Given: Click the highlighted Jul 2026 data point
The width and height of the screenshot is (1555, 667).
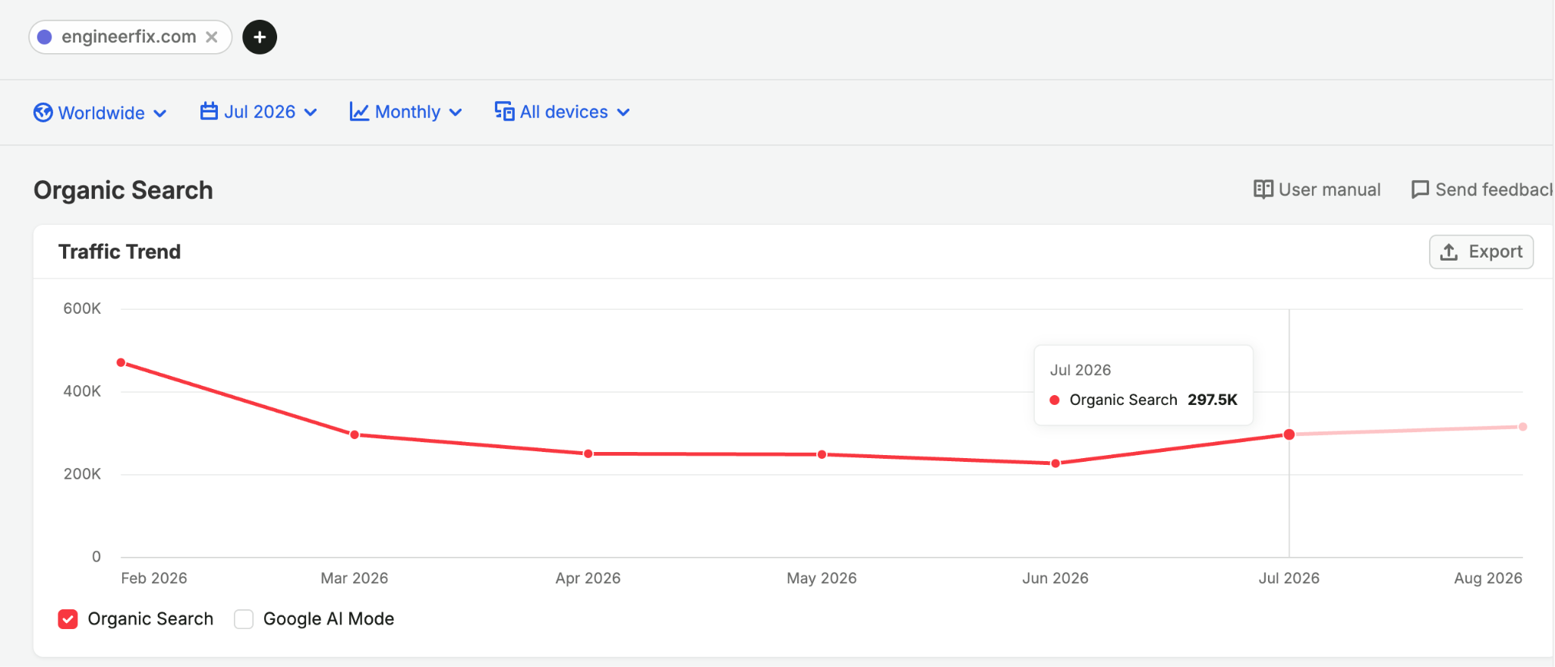Looking at the screenshot, I should click(x=1289, y=435).
